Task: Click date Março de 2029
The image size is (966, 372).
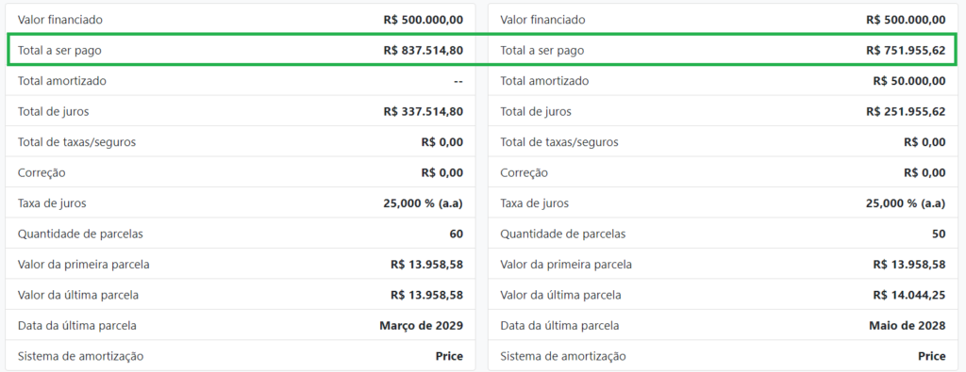Action: pyautogui.click(x=422, y=326)
